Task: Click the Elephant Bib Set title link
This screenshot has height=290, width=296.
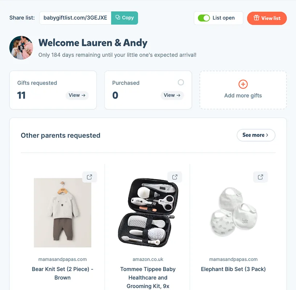Action: tap(233, 269)
